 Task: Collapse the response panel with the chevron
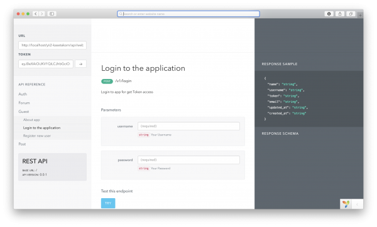(x=358, y=204)
